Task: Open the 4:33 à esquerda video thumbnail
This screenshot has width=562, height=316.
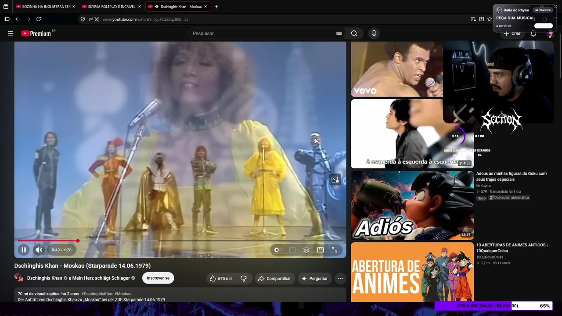Action: tap(412, 133)
